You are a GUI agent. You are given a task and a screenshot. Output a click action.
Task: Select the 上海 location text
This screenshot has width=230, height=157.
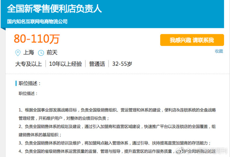click(x=29, y=53)
